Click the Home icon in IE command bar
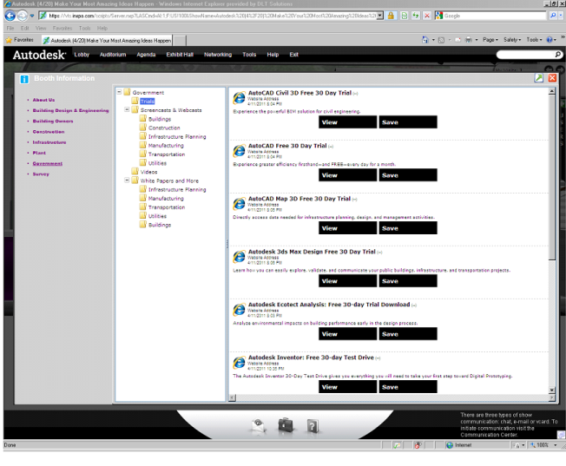Image resolution: width=566 pixels, height=466 pixels. [x=425, y=40]
